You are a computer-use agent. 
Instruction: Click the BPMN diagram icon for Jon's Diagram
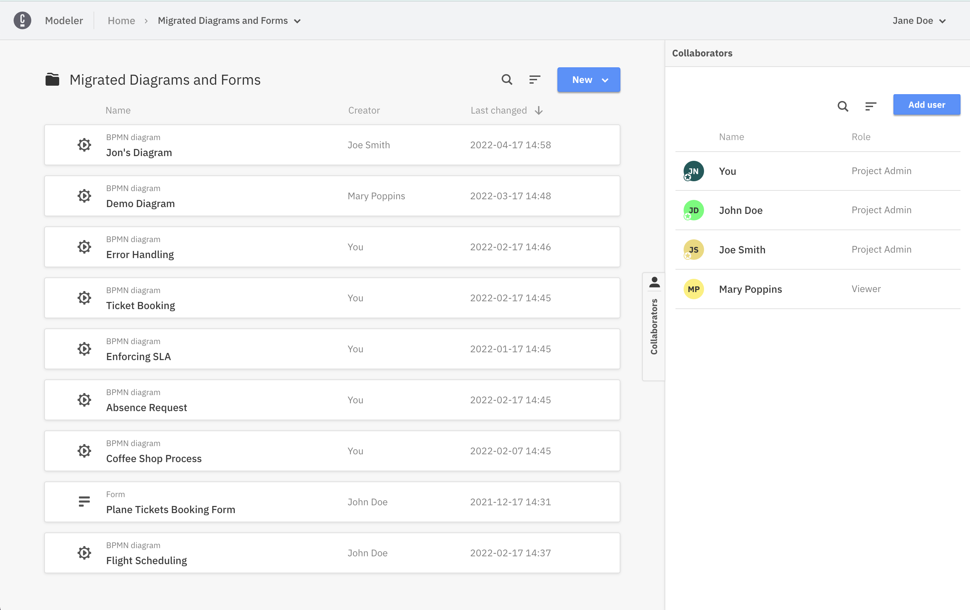pyautogui.click(x=84, y=145)
